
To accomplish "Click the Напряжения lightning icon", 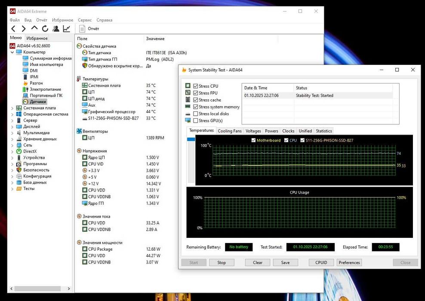I will [79, 151].
